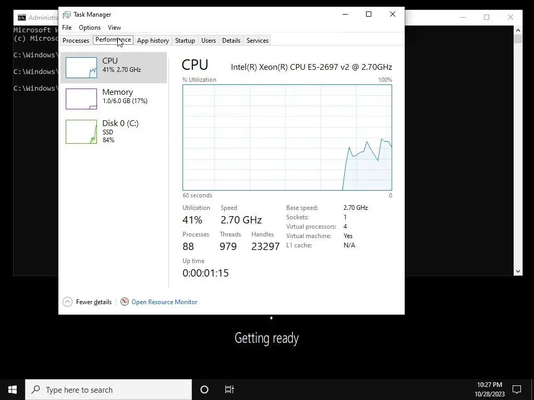Image resolution: width=534 pixels, height=400 pixels.
Task: Open the notification center icon
Action: point(517,390)
